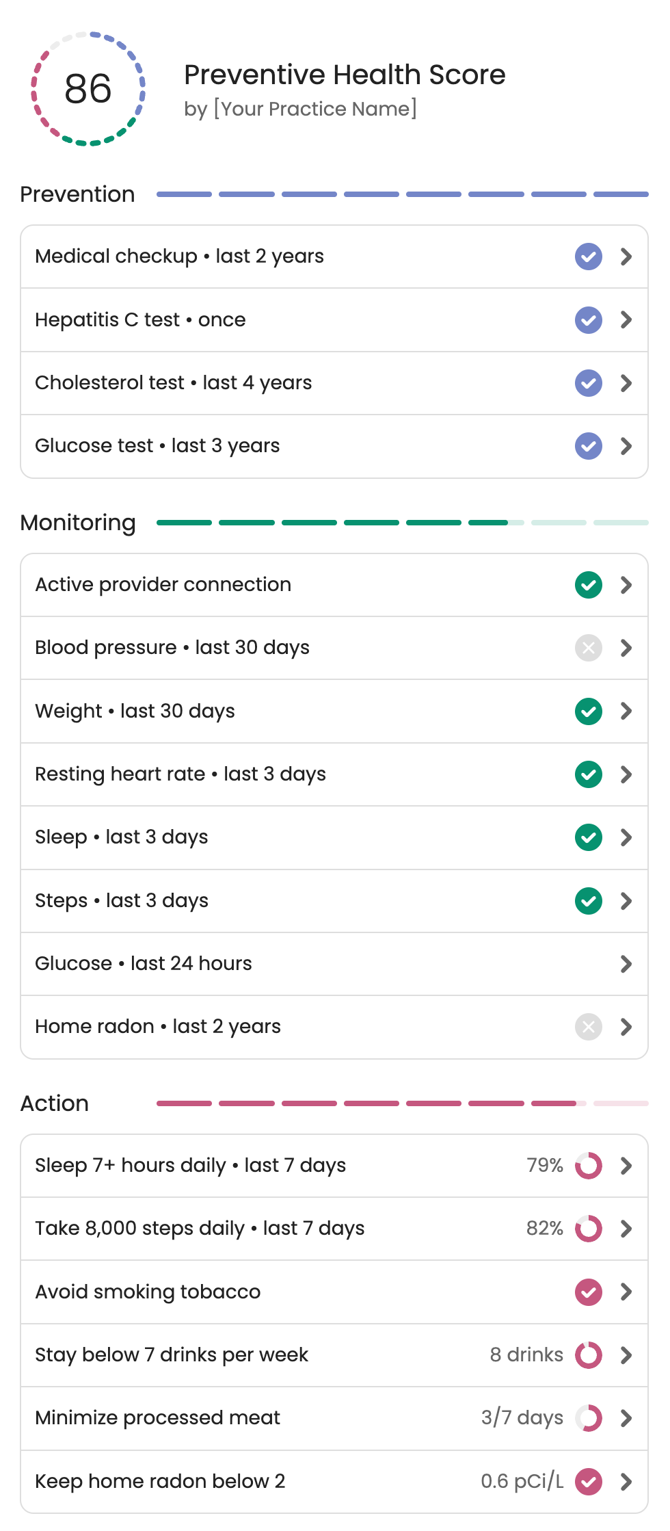
Task: Click the progress ring for Sleep 7+ hours
Action: coord(588,1166)
